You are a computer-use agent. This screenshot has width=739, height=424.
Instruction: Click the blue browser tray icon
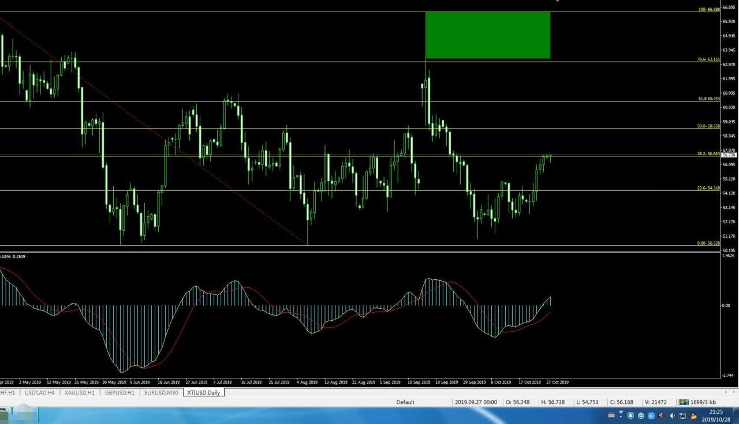coord(641,415)
